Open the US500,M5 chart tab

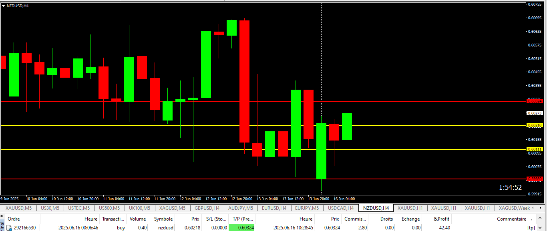[109, 208]
